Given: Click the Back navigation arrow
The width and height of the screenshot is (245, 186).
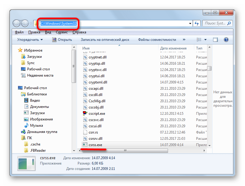Looking at the screenshot, I should pos(16,24).
